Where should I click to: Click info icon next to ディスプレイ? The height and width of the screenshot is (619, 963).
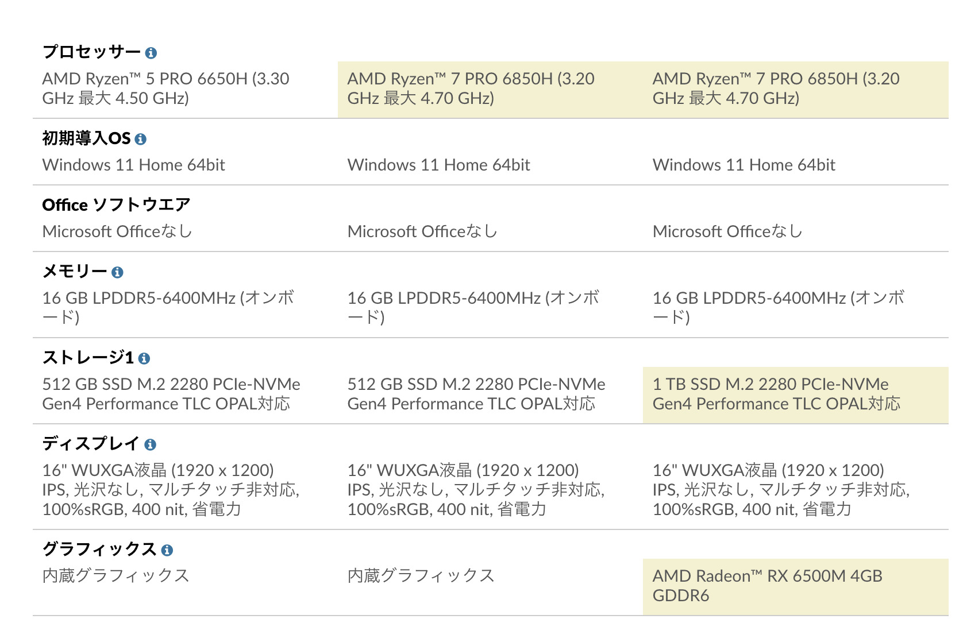pyautogui.click(x=150, y=444)
